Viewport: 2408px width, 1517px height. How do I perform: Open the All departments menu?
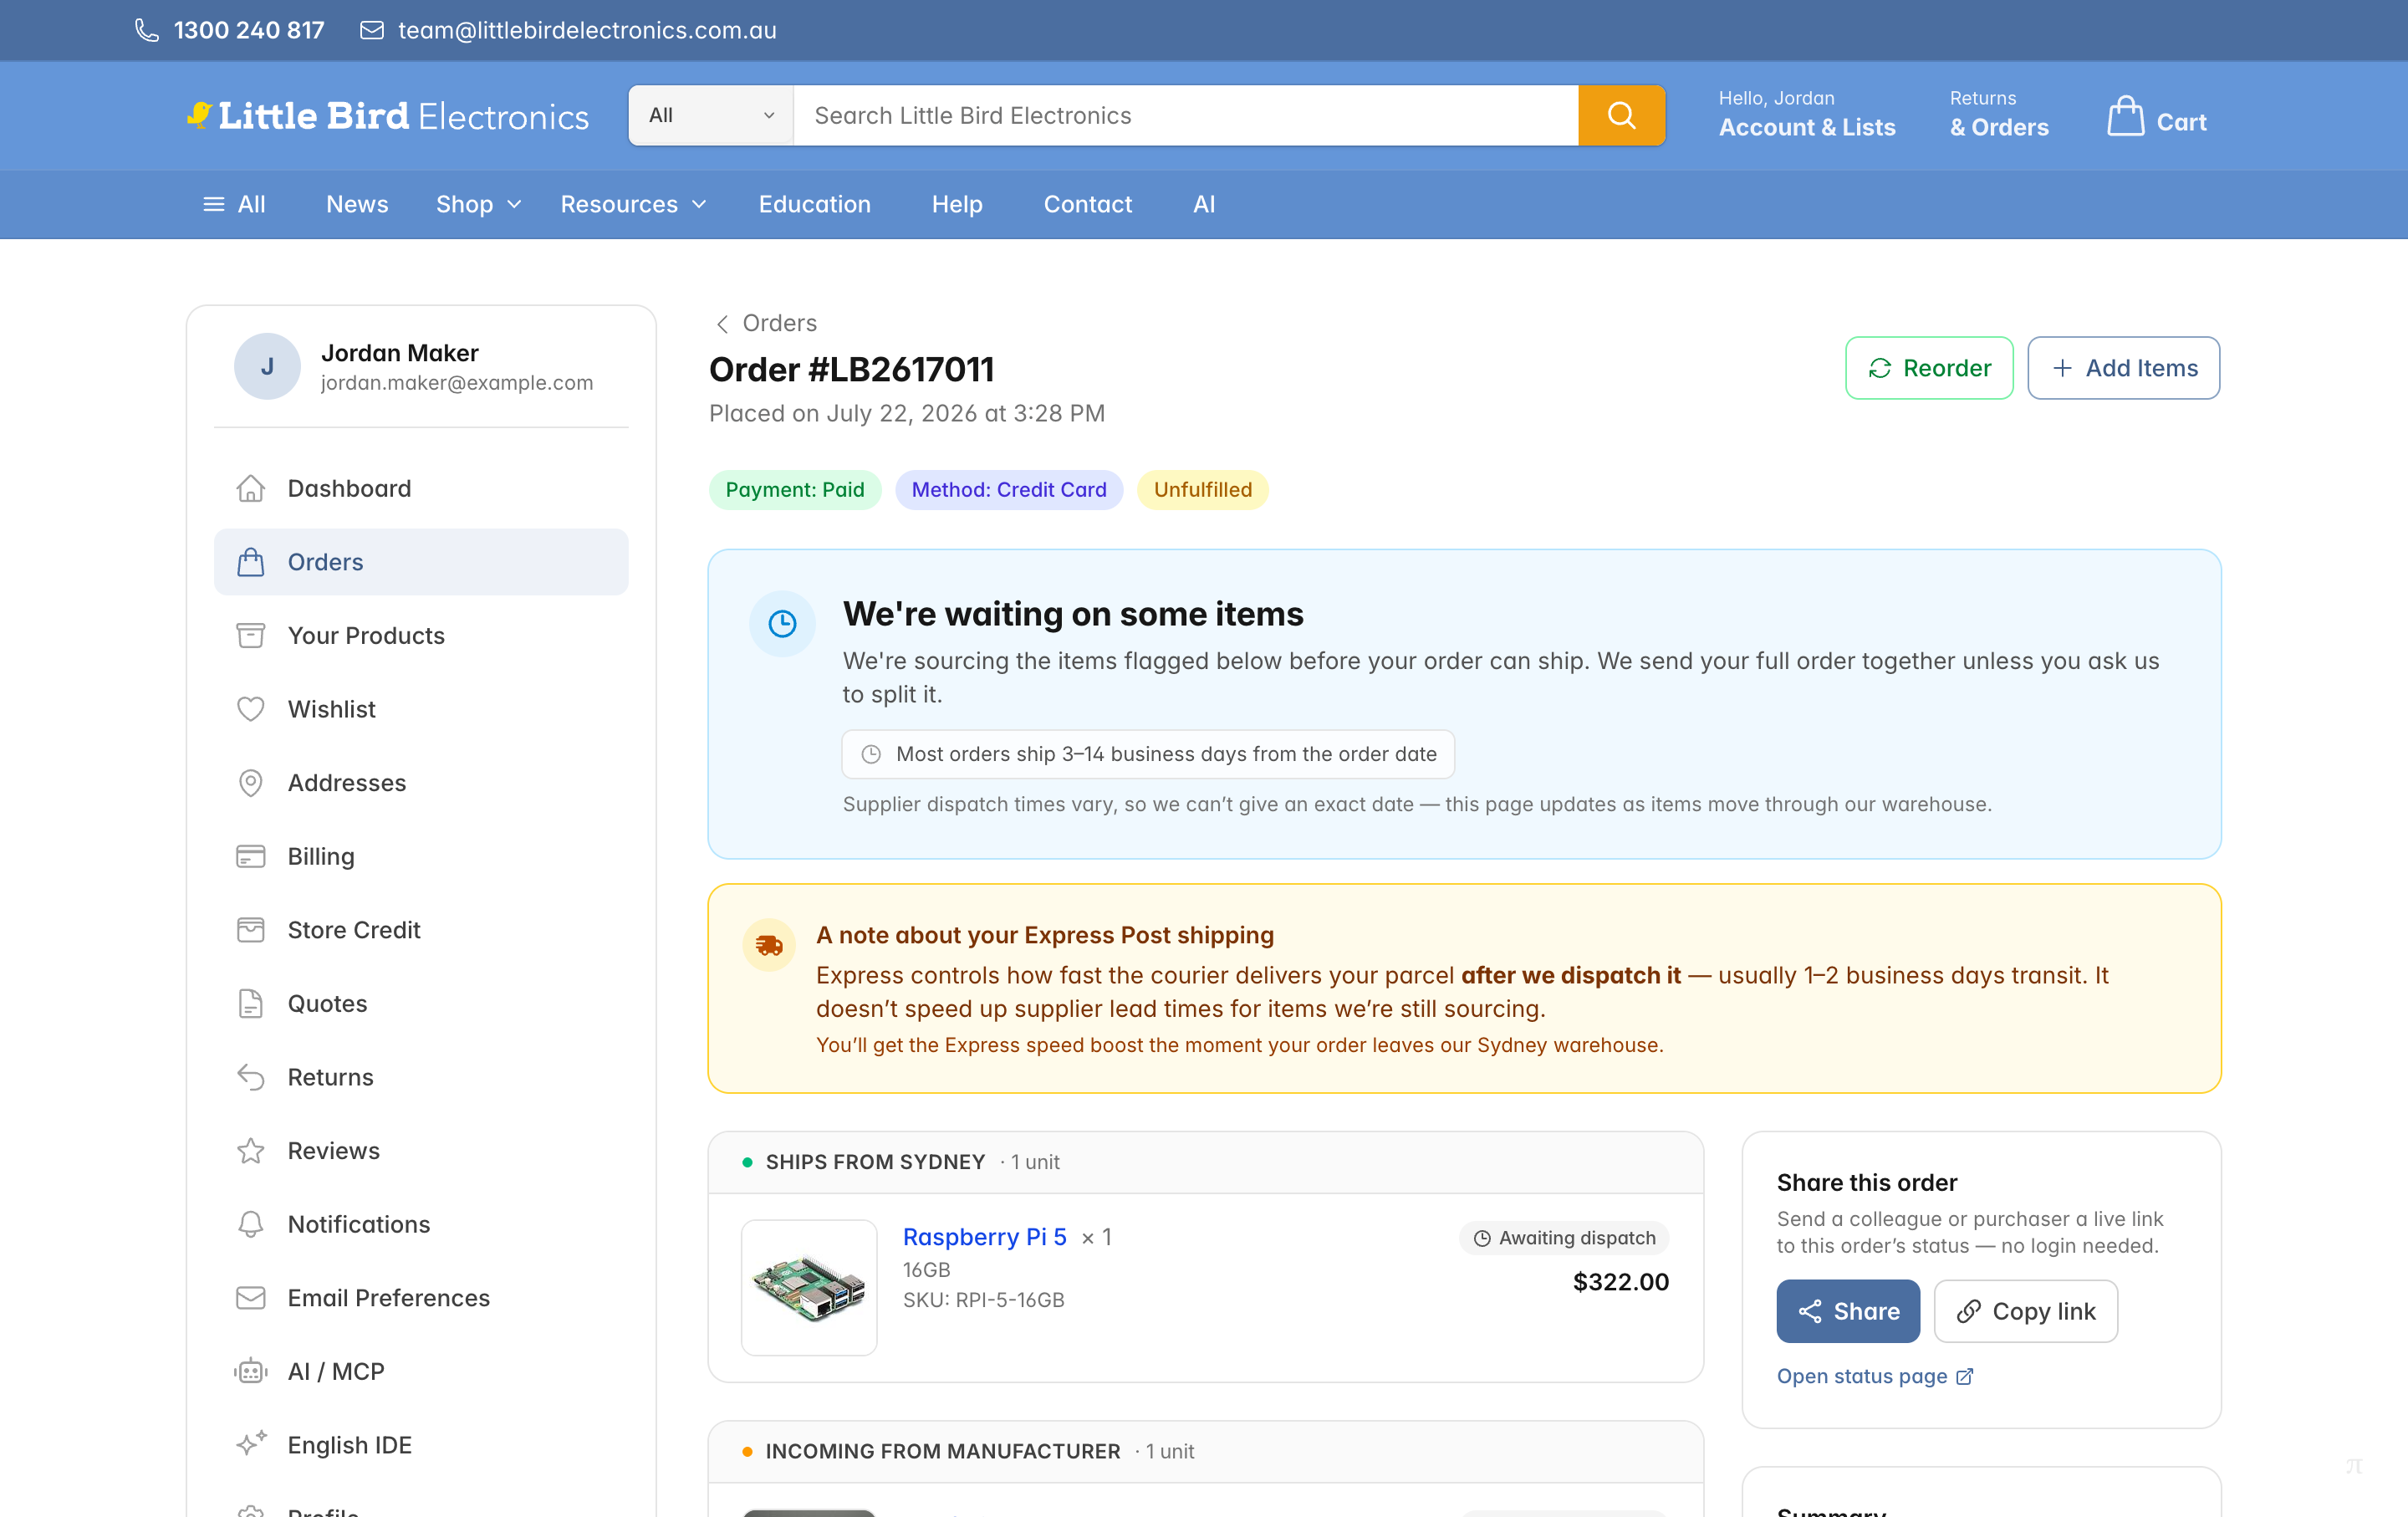coord(235,204)
